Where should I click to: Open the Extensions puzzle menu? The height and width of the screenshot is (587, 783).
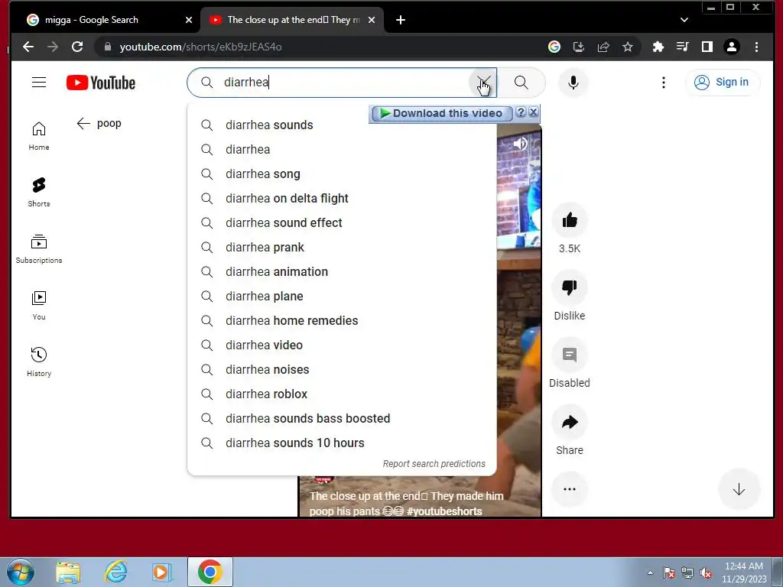coord(658,47)
